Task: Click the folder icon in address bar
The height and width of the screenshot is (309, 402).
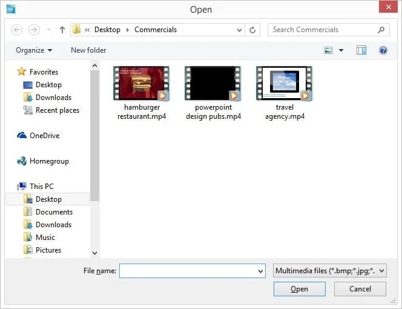Action: 76,30
